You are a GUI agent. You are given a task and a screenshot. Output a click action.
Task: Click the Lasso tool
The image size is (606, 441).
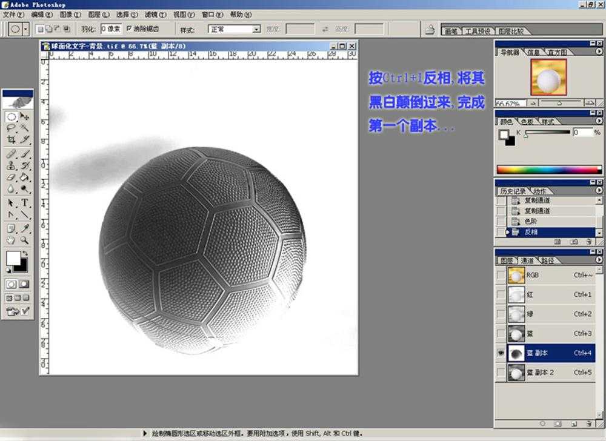11,128
